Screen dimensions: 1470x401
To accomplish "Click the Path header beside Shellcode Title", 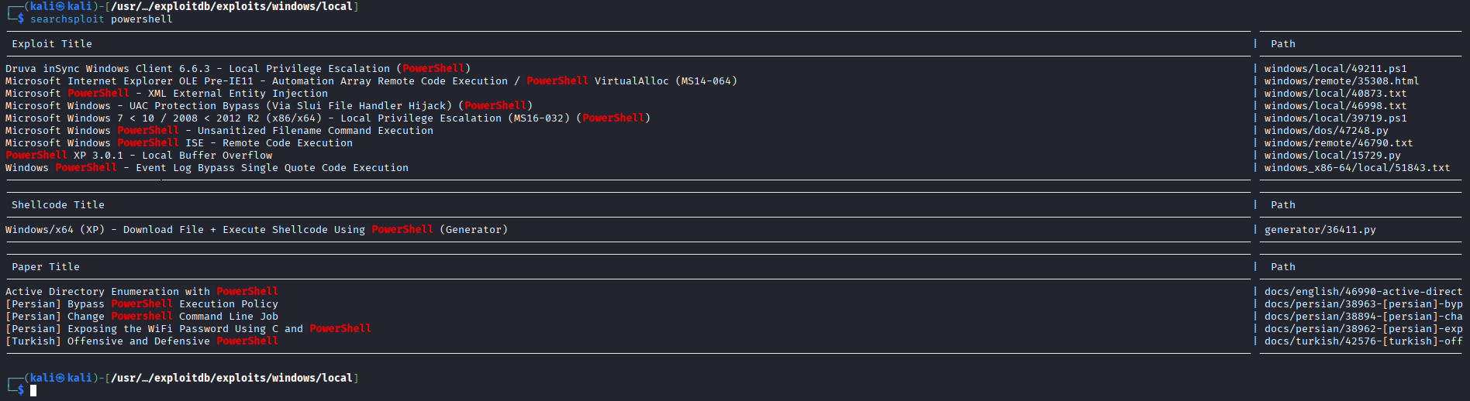I will tap(1282, 205).
